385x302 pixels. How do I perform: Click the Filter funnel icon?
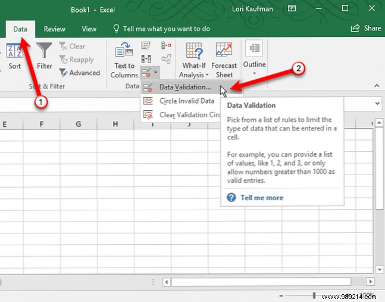click(44, 50)
